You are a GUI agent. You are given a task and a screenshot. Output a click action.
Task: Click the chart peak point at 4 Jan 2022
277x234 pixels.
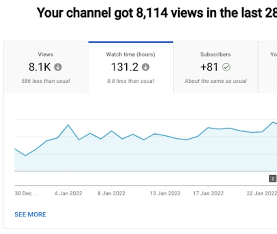click(68, 125)
